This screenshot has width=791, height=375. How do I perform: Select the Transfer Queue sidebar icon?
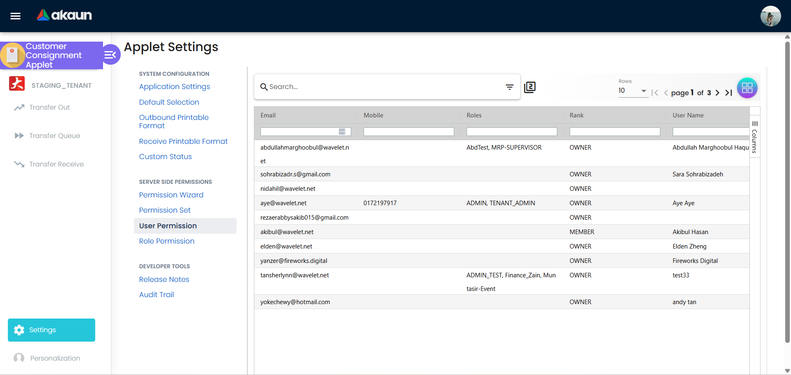pyautogui.click(x=19, y=136)
